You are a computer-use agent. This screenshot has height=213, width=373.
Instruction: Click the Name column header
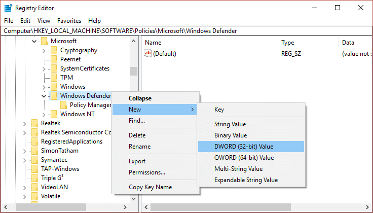click(153, 43)
